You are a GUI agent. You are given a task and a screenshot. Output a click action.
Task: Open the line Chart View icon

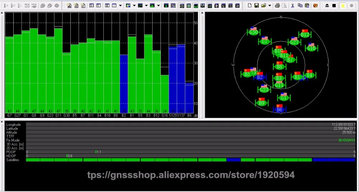click(140, 5)
